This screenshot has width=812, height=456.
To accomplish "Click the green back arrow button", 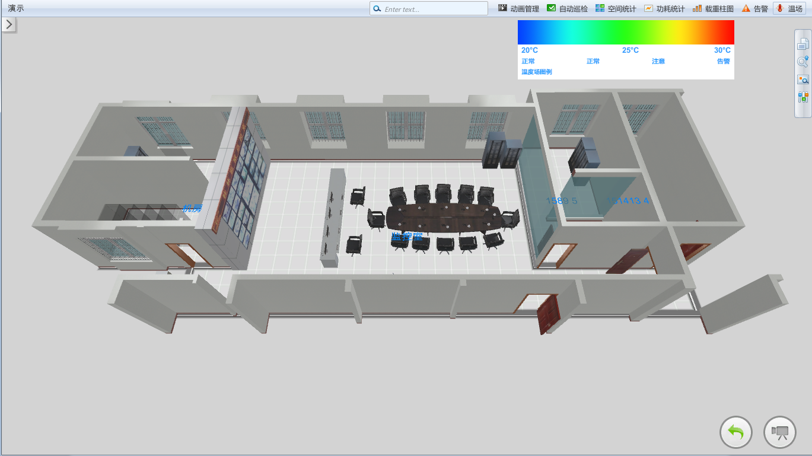I will (735, 432).
